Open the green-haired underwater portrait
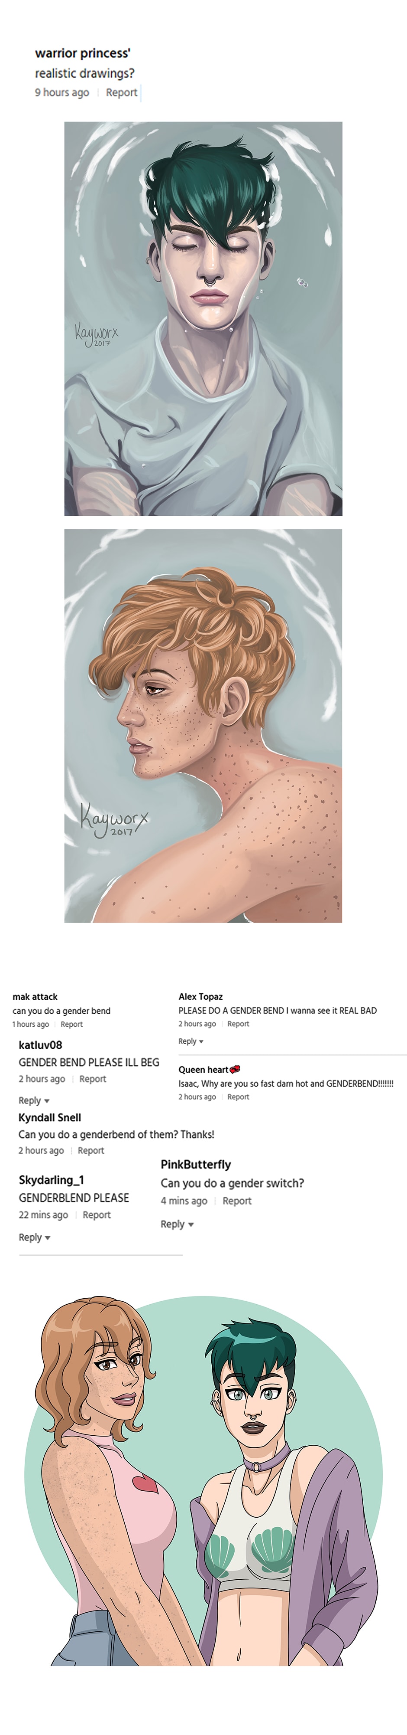The width and height of the screenshot is (407, 1735). (203, 318)
